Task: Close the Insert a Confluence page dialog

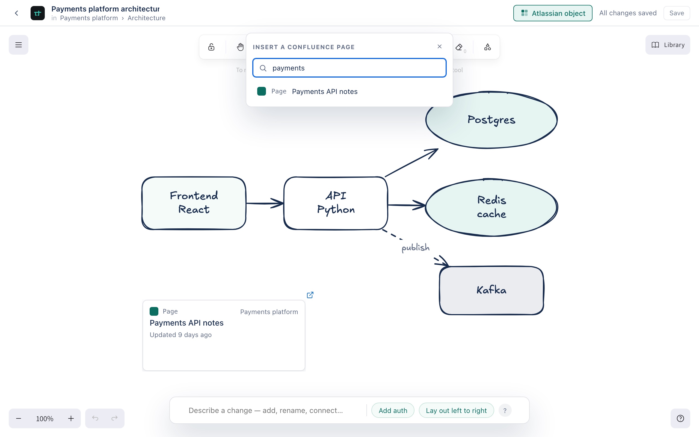Action: (440, 46)
